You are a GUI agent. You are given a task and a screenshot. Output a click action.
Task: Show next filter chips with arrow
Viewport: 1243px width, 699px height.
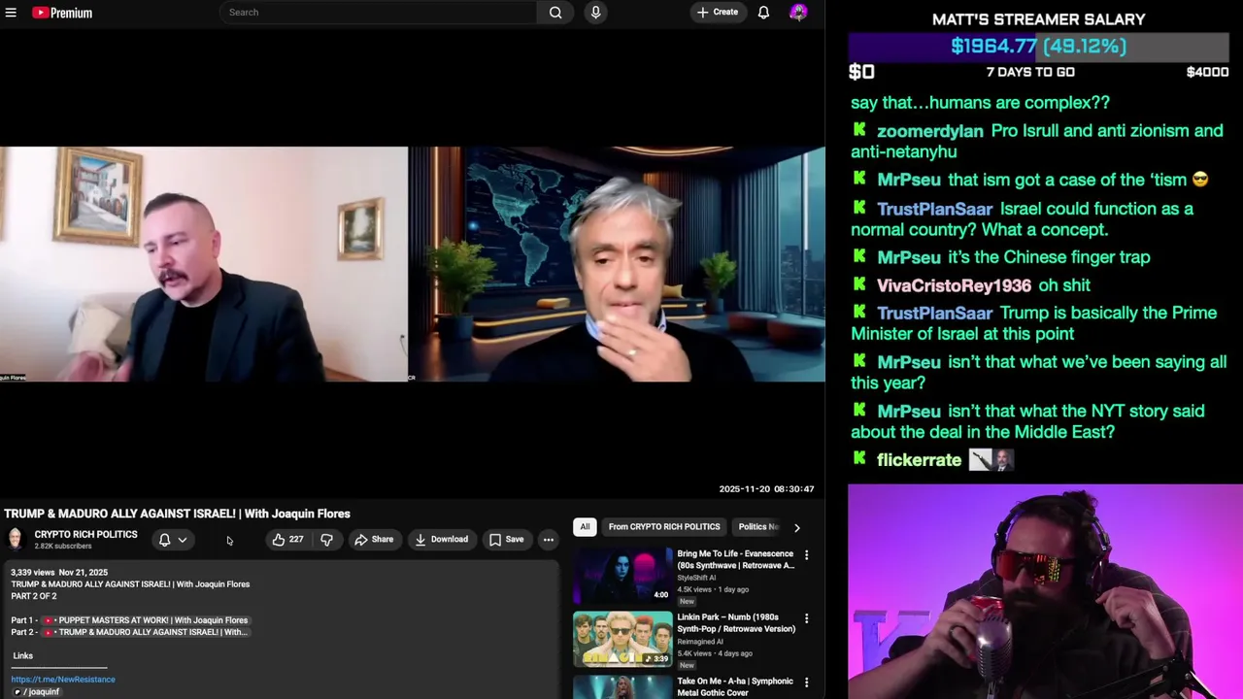(796, 527)
